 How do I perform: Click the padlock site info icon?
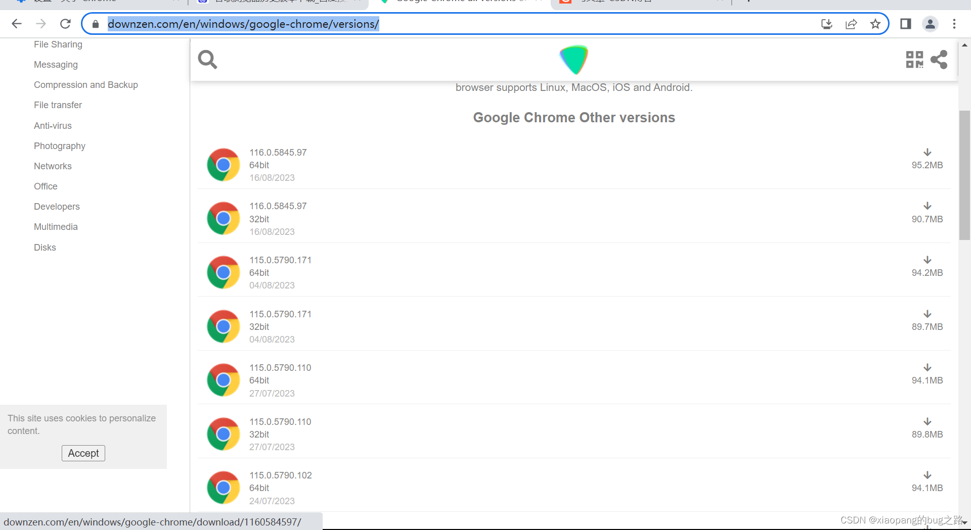(x=96, y=24)
